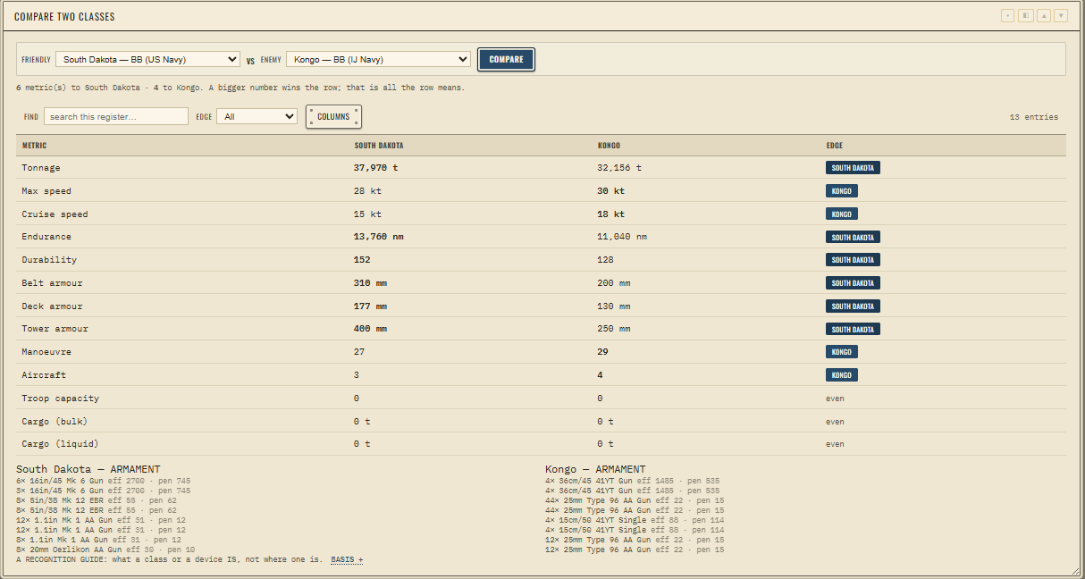
Task: Open the ENEMY class dropdown
Action: point(378,60)
